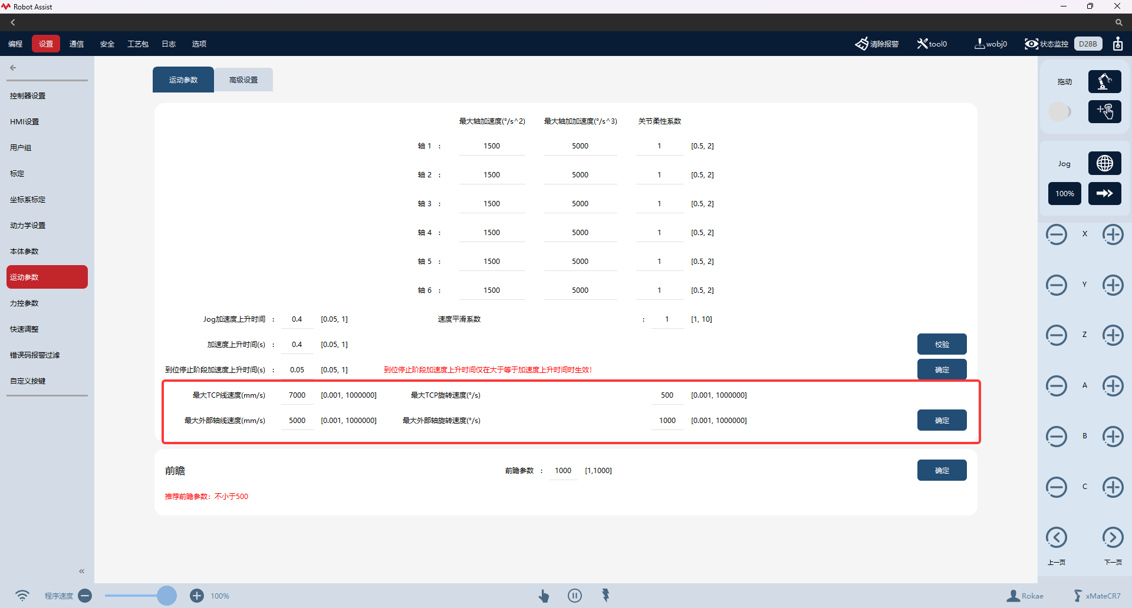Go to next page (下一页) arrow
Image resolution: width=1132 pixels, height=608 pixels.
click(x=1113, y=537)
